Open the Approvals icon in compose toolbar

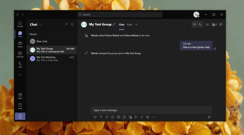click(x=148, y=117)
